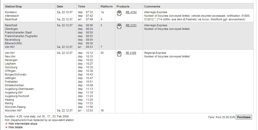Click the Time column header

tap(82, 6)
